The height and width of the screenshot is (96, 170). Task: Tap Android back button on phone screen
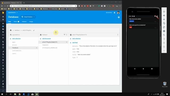[x=135, y=69]
